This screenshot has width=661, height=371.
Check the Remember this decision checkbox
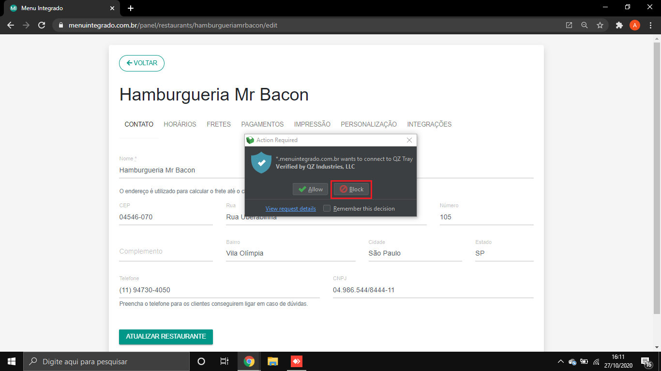[x=327, y=209]
